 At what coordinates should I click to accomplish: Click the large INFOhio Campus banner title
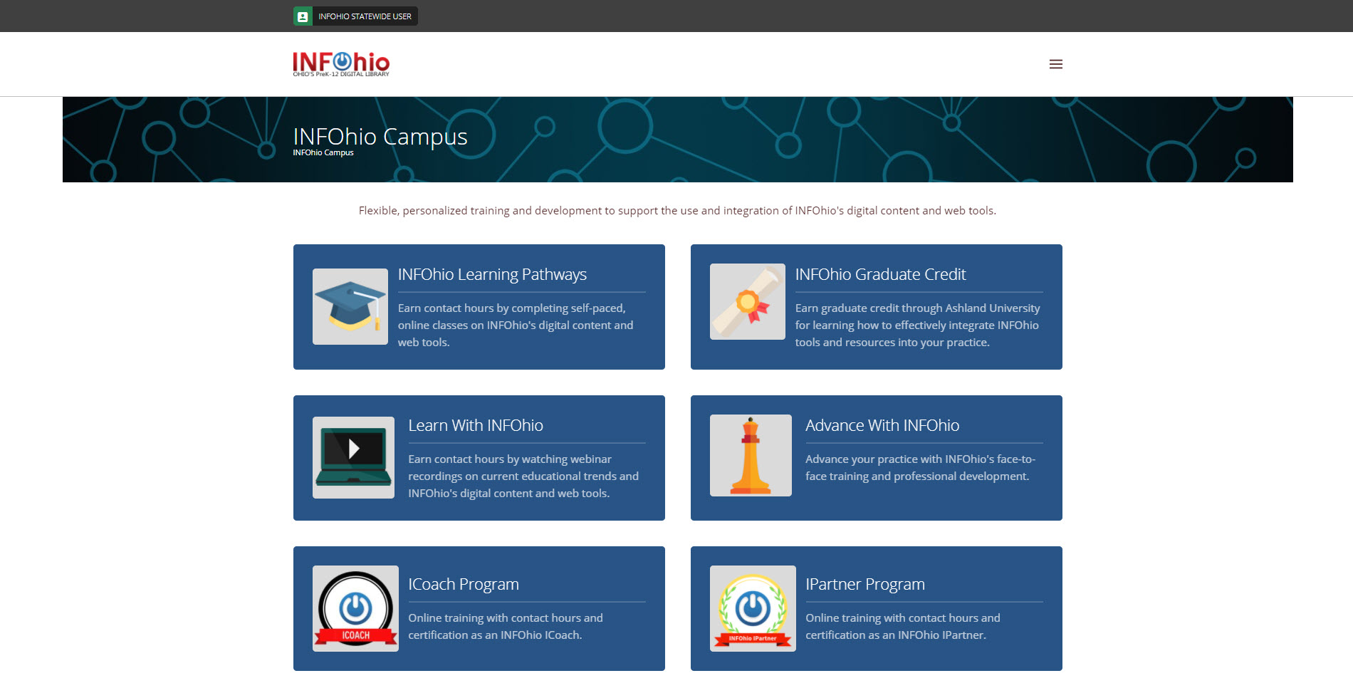(x=380, y=136)
